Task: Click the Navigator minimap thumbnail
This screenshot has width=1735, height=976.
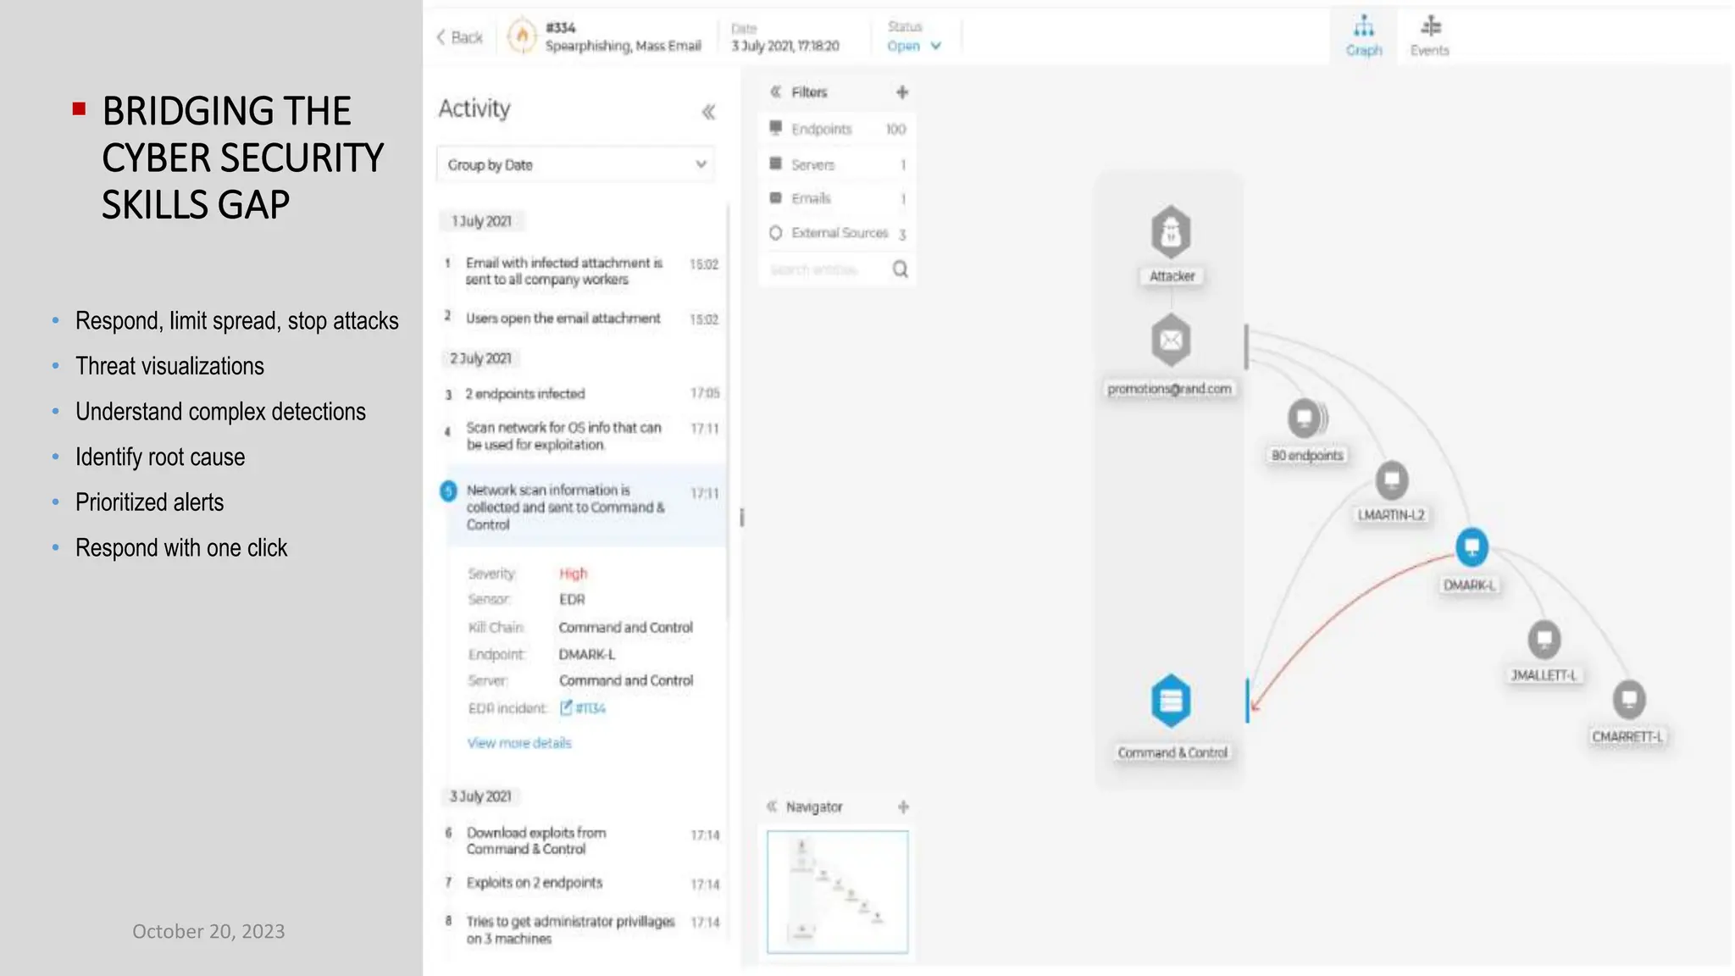Action: pyautogui.click(x=837, y=891)
